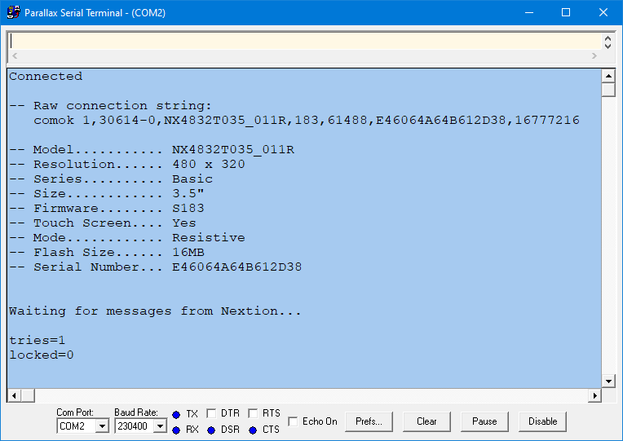Click the TX indicator LED
This screenshot has width=623, height=441.
(176, 415)
